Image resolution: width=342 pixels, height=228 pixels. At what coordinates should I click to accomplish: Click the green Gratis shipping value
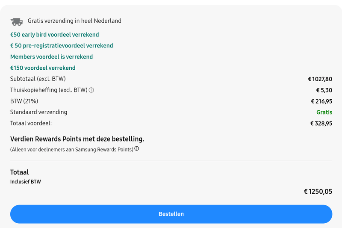click(324, 113)
